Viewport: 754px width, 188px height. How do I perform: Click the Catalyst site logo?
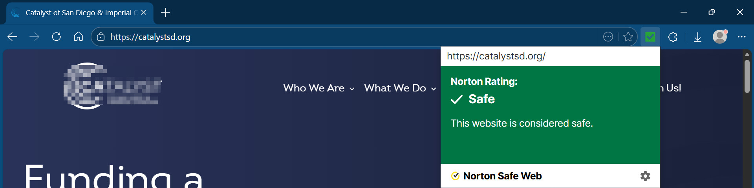[x=112, y=86]
